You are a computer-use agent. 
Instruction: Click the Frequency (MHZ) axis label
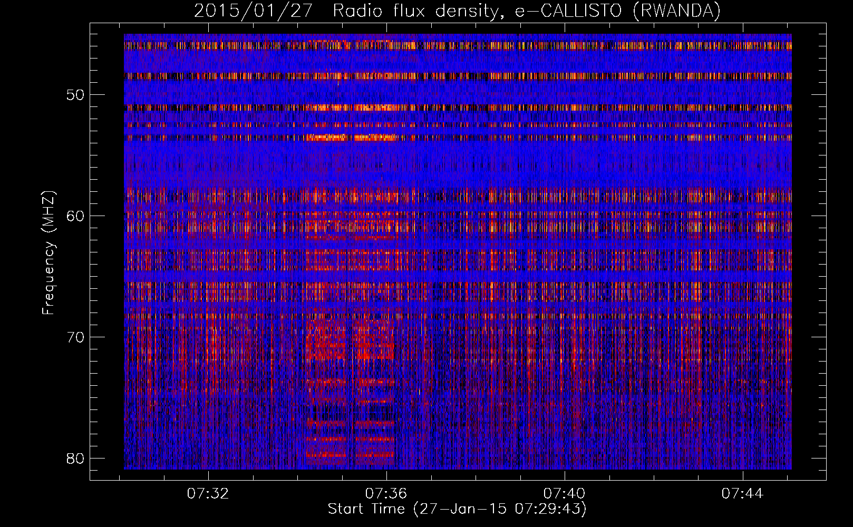[x=48, y=252]
